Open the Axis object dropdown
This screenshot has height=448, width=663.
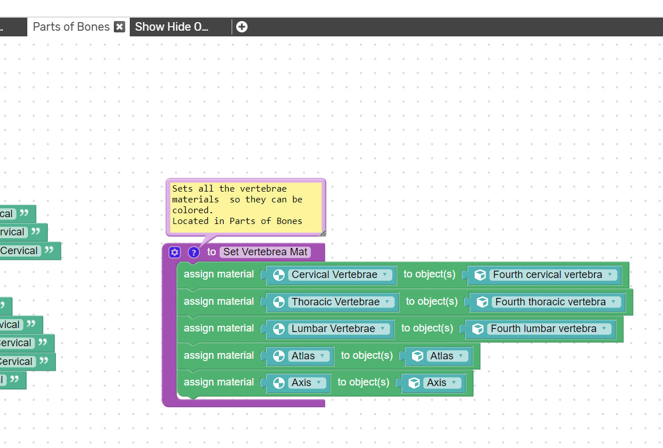[x=443, y=383]
